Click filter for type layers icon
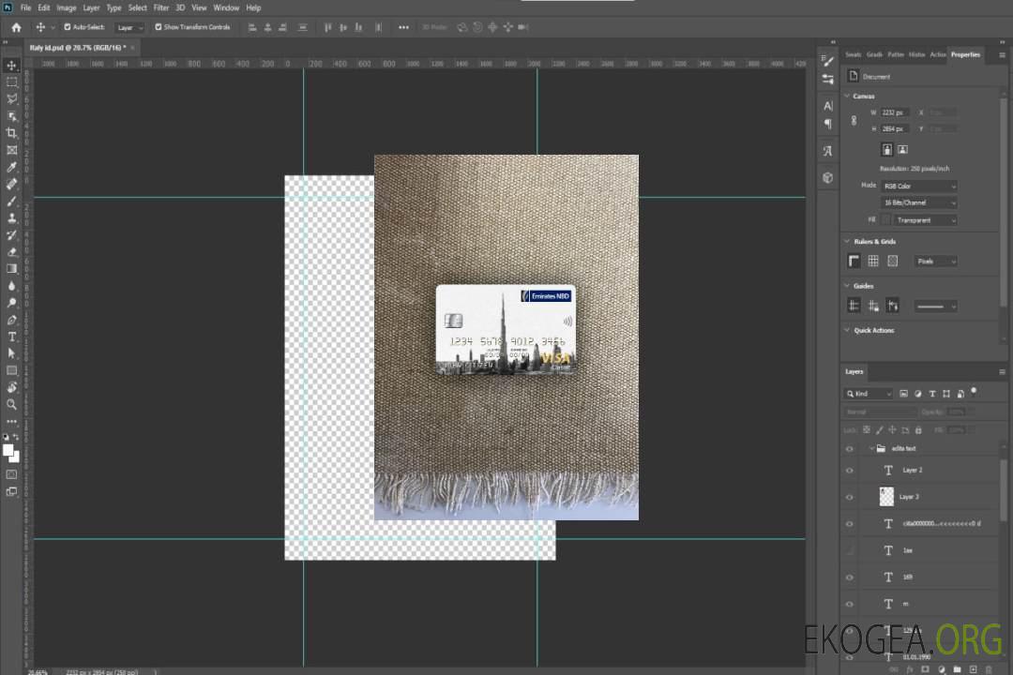Viewport: 1013px width, 675px height. [931, 394]
